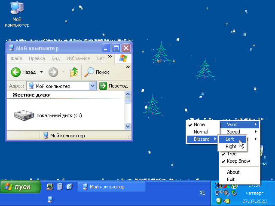Maximize the Мой компьютер window
This screenshot has height=206, width=275.
pos(116,48)
